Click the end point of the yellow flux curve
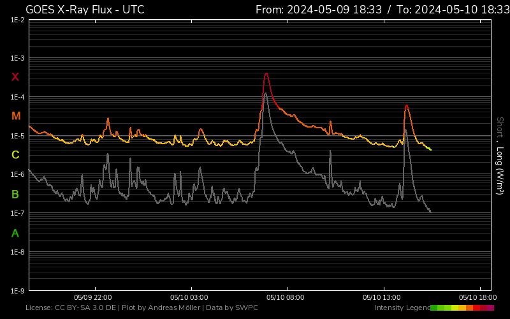Image resolution: width=510 pixels, height=319 pixels. click(431, 150)
